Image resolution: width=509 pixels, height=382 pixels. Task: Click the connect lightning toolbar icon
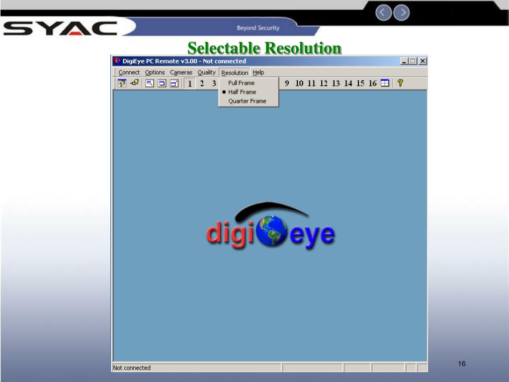click(x=122, y=83)
